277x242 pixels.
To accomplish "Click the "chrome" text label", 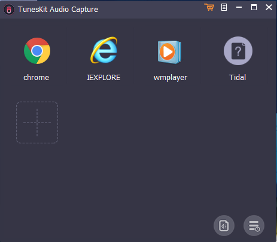I will pos(36,78).
